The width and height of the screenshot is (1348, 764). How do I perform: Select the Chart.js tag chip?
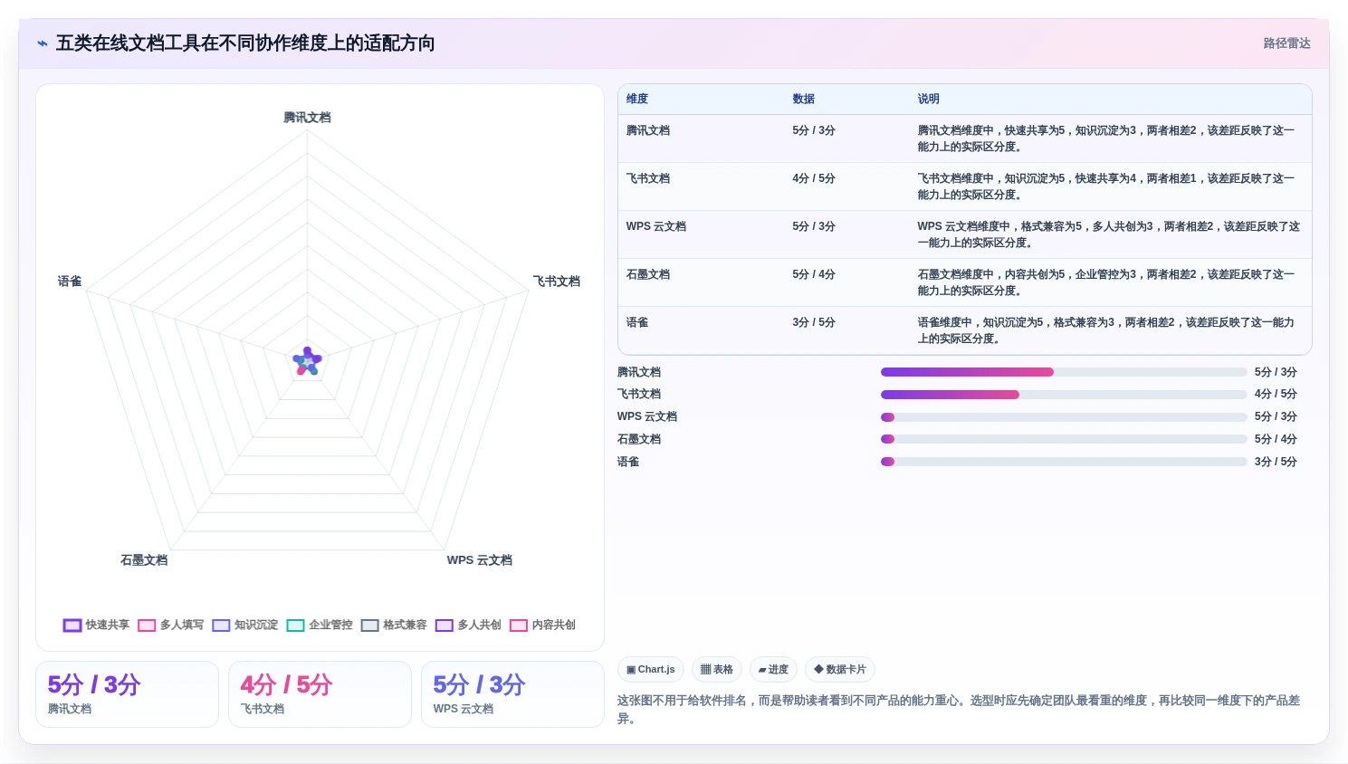[x=651, y=670]
